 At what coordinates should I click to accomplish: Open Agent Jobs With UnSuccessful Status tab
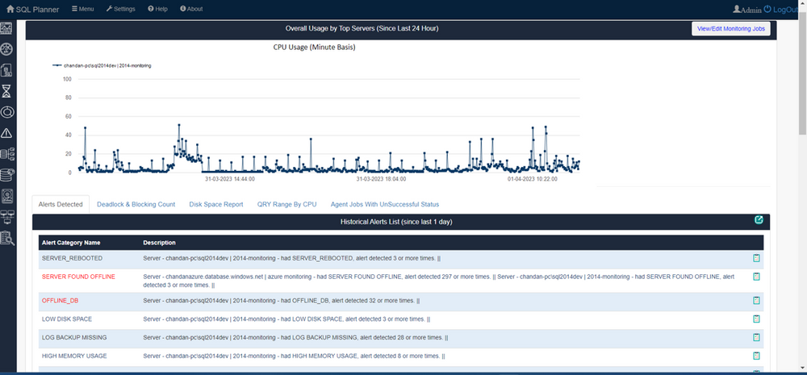click(385, 204)
